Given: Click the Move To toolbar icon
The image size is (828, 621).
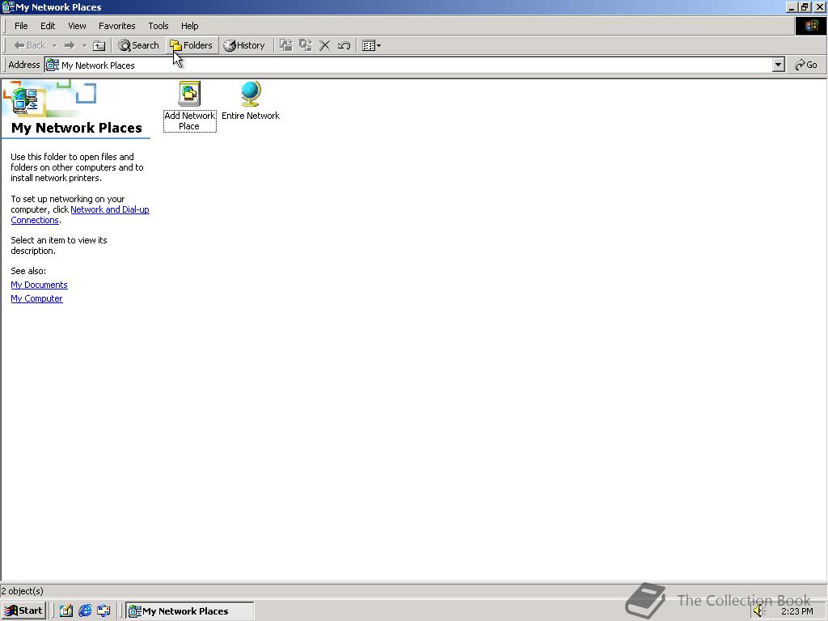Looking at the screenshot, I should pos(286,45).
